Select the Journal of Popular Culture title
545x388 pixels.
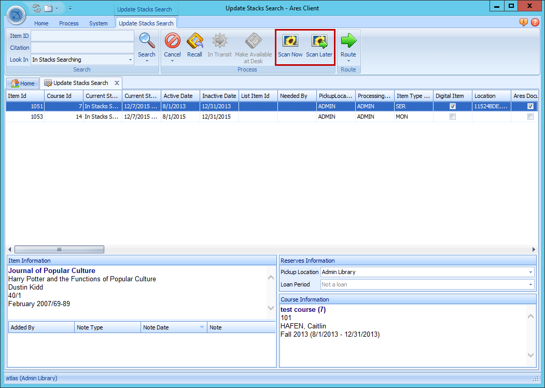[51, 270]
